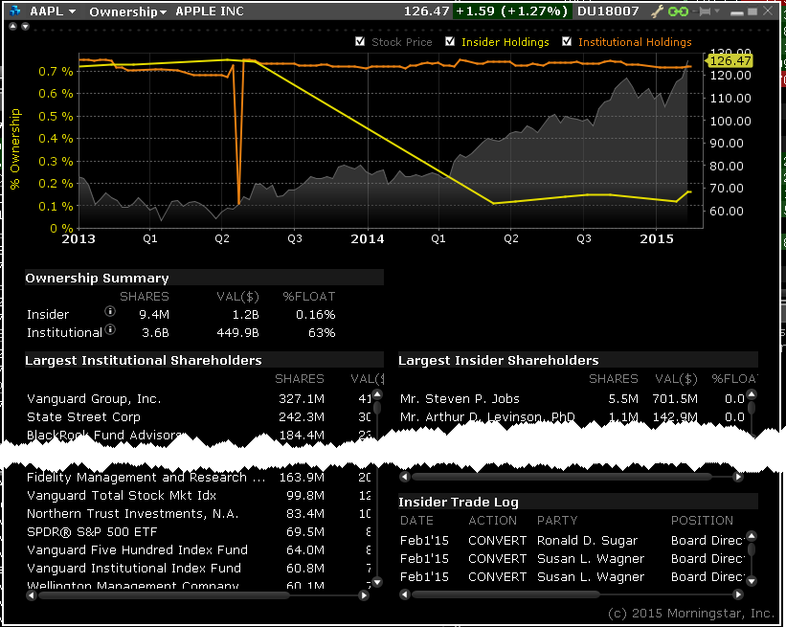Click the 126.47 price marker on chart axis
The width and height of the screenshot is (786, 627).
coord(730,60)
